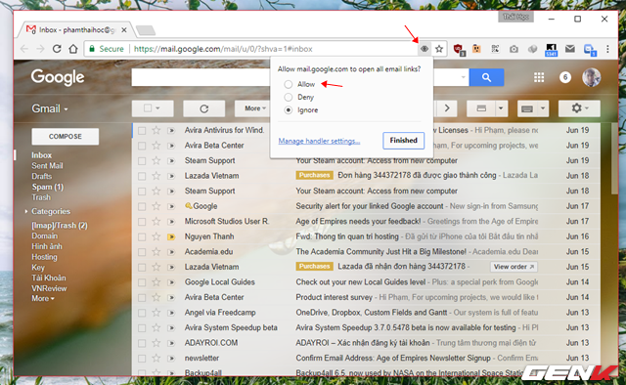The image size is (626, 385).
Task: Open notifications badge showing 6
Action: tap(565, 77)
